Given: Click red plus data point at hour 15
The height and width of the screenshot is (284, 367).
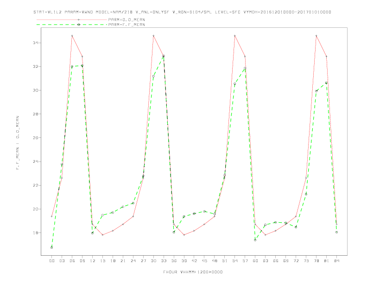Looking at the screenshot, I should [x=102, y=235].
